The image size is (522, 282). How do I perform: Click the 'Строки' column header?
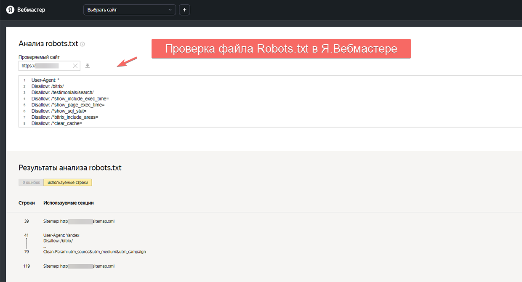[x=27, y=203]
